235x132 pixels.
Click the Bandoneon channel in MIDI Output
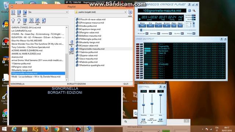(163, 51)
